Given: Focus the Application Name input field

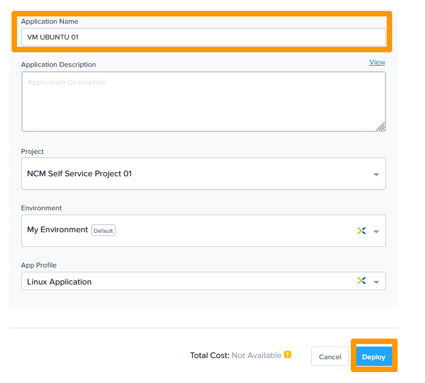Looking at the screenshot, I should (x=203, y=37).
